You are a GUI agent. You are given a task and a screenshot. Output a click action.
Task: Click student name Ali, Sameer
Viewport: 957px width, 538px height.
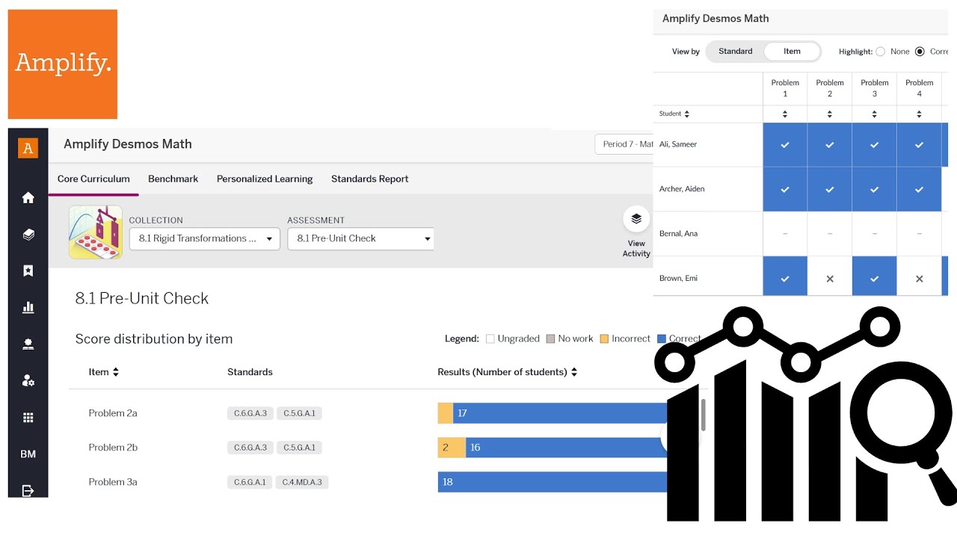click(x=678, y=144)
